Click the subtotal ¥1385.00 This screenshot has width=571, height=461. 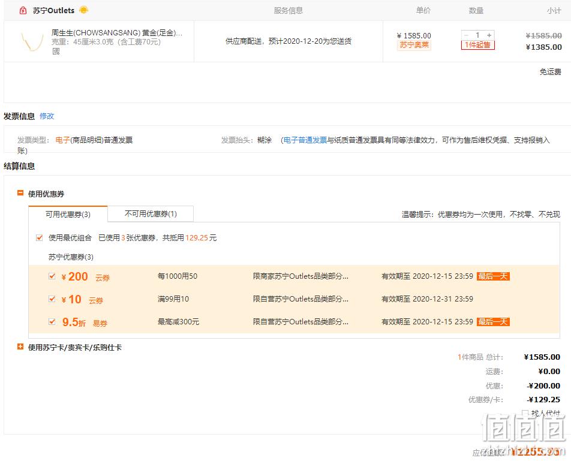(543, 47)
